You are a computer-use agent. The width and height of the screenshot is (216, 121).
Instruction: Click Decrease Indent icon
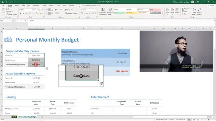click(56, 13)
